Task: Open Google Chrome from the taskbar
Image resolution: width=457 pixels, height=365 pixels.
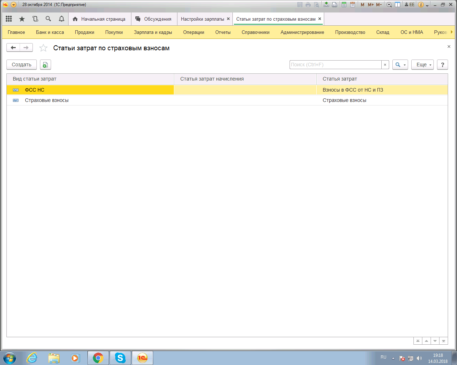Action: (x=98, y=358)
